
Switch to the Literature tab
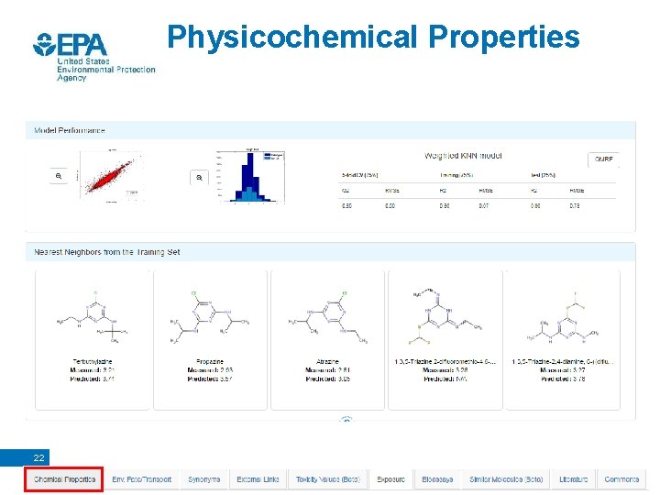pyautogui.click(x=573, y=479)
